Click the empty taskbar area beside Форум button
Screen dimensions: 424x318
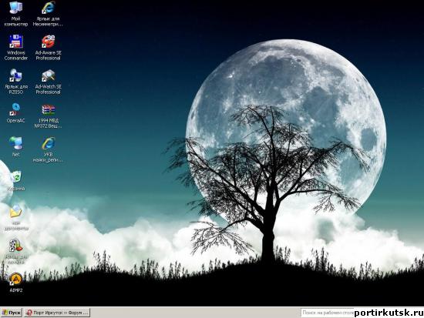pos(195,313)
